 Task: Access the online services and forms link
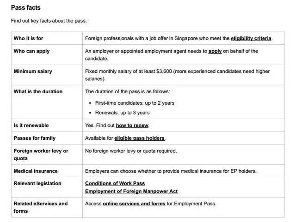point(134,204)
